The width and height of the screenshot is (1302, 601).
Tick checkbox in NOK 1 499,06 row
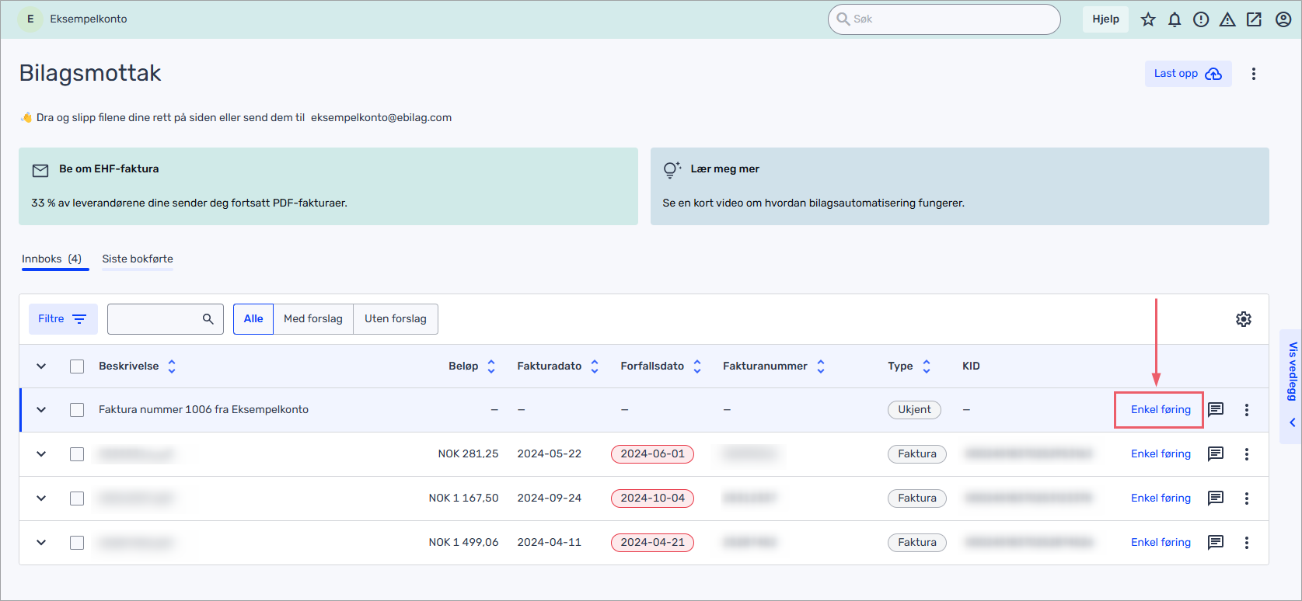point(77,543)
